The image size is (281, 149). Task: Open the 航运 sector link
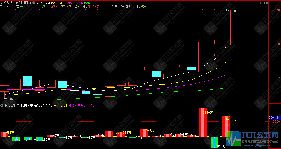pos(144,6)
